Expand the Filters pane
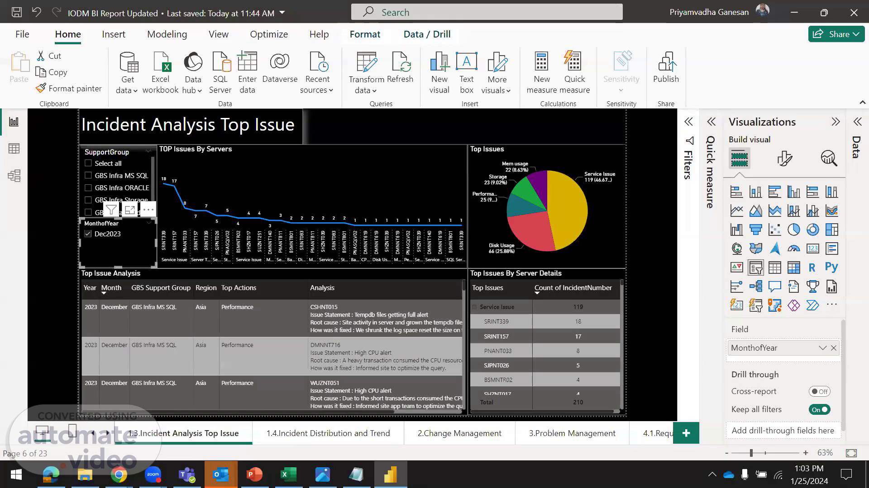869x488 pixels. (x=688, y=122)
